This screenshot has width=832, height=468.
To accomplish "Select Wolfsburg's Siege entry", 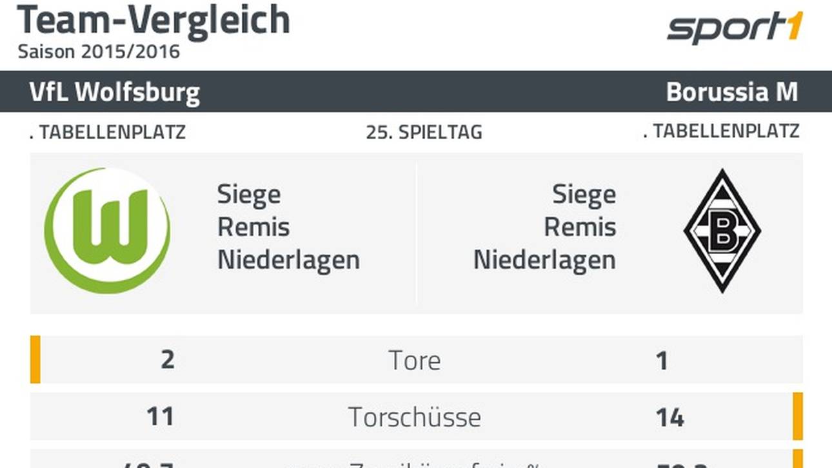I will 249,195.
